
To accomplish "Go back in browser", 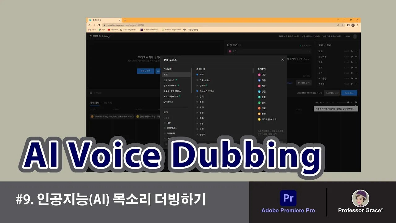I will (x=90, y=25).
